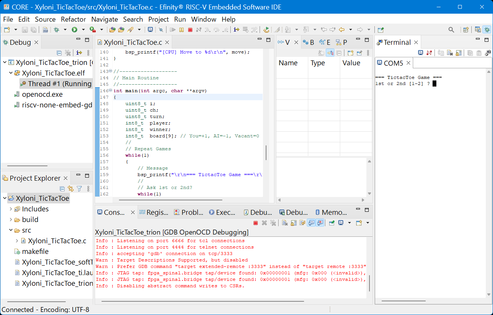Click the Debug bug icon in toolbar

click(57, 30)
